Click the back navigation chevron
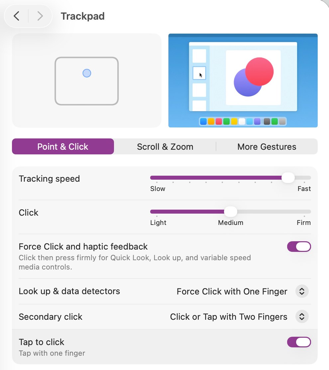329x370 pixels. pyautogui.click(x=17, y=16)
